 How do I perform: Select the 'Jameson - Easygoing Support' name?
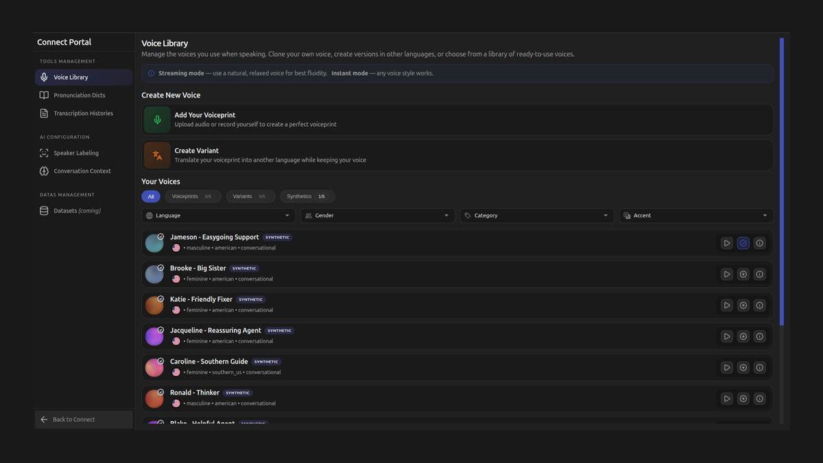pos(215,237)
